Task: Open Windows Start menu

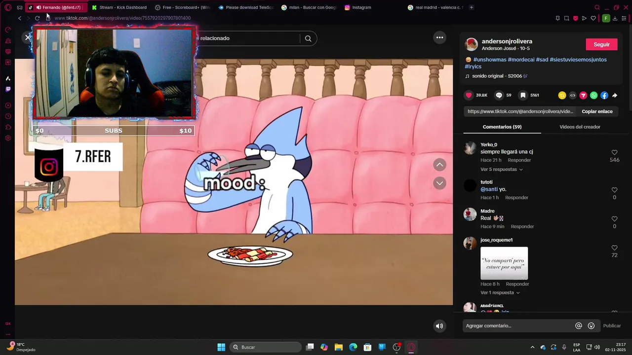Action: point(221,347)
